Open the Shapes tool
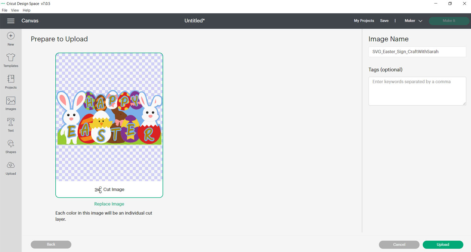This screenshot has height=252, width=471. 11,146
